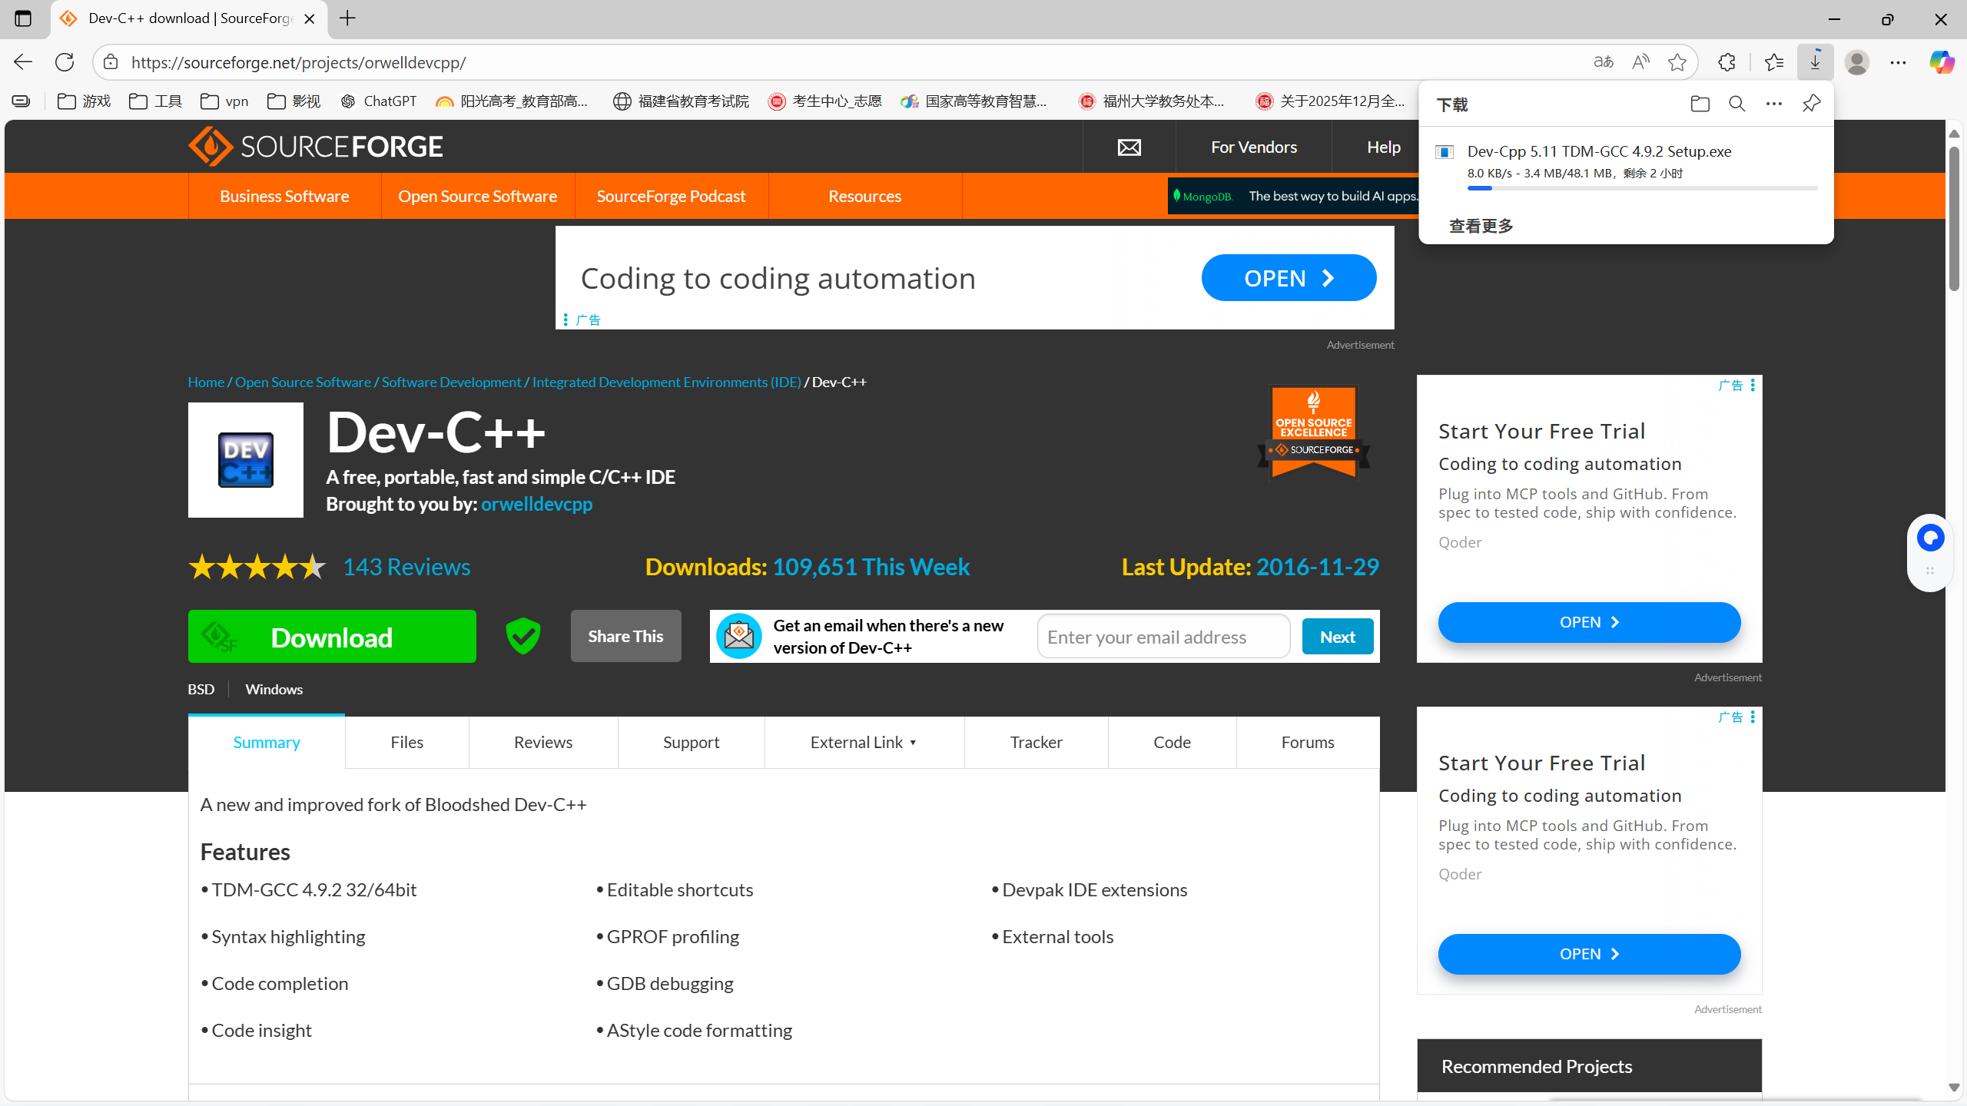Open translate page icon in address bar
The image size is (1967, 1106).
(x=1604, y=62)
